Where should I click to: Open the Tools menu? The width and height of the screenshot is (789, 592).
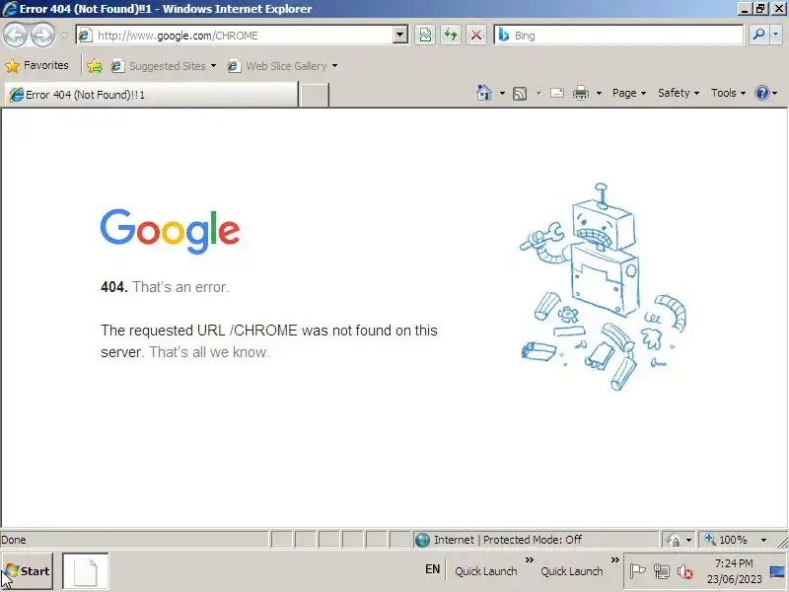coord(728,93)
